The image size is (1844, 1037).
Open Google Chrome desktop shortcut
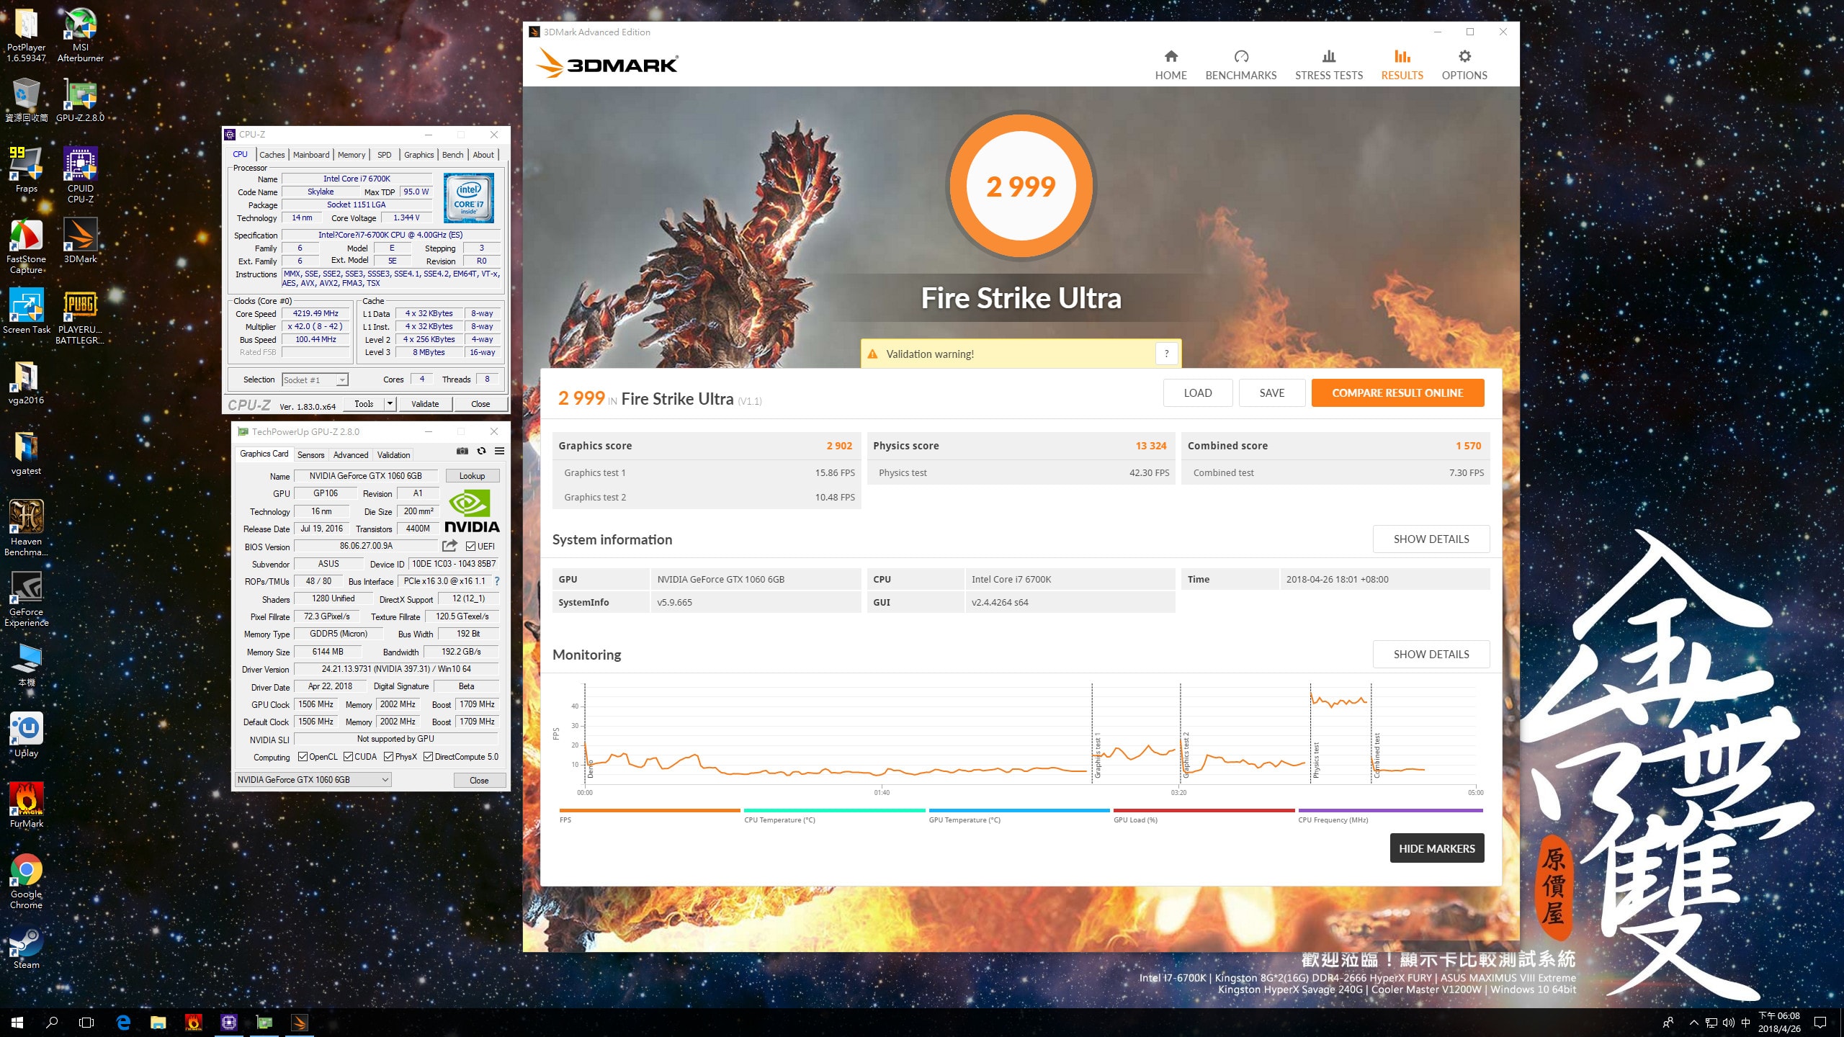pos(27,881)
